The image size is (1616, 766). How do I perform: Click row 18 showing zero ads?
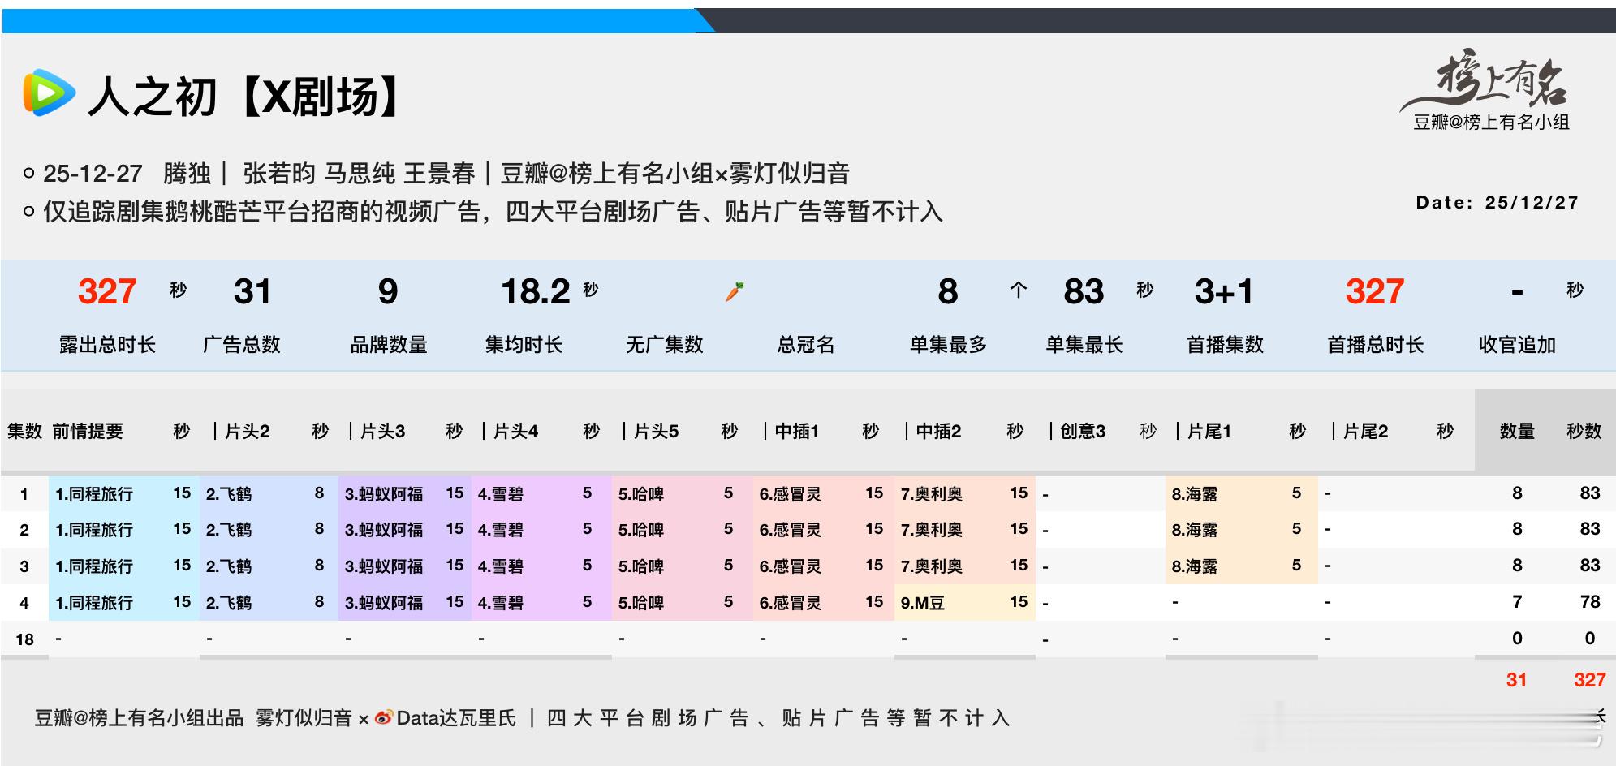pos(26,639)
